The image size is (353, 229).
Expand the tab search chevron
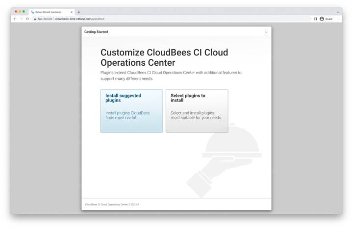click(x=338, y=12)
